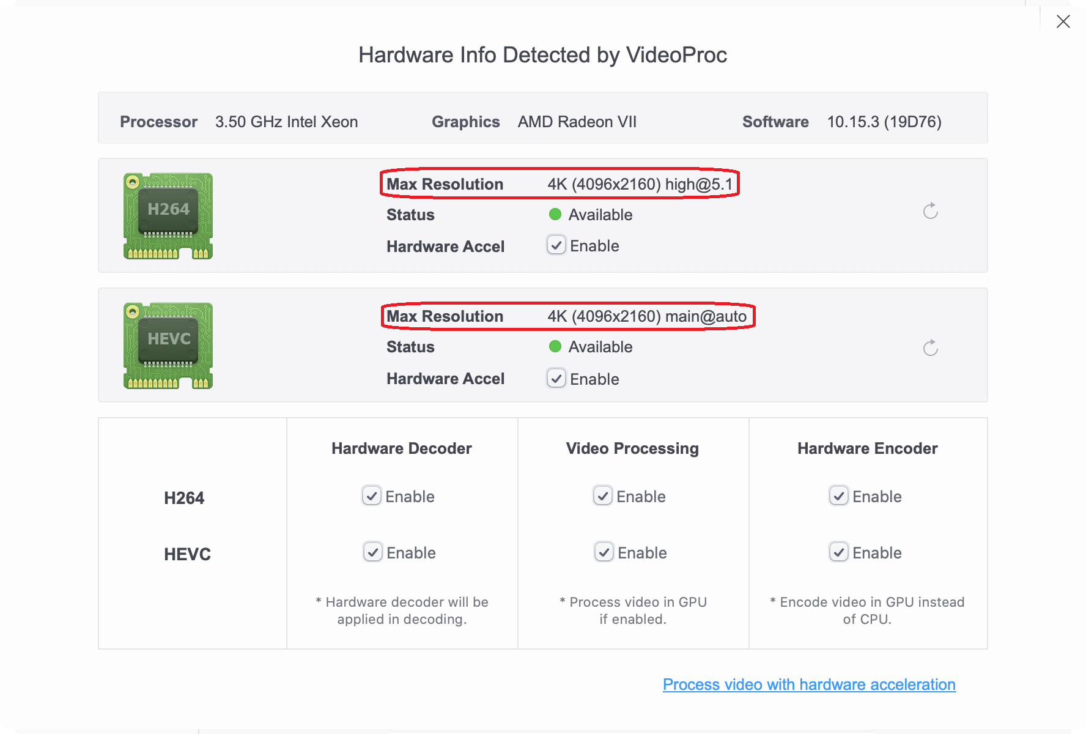Screen dimensions: 1086x734
Task: Refresh the H264 hardware detection
Action: click(x=930, y=212)
